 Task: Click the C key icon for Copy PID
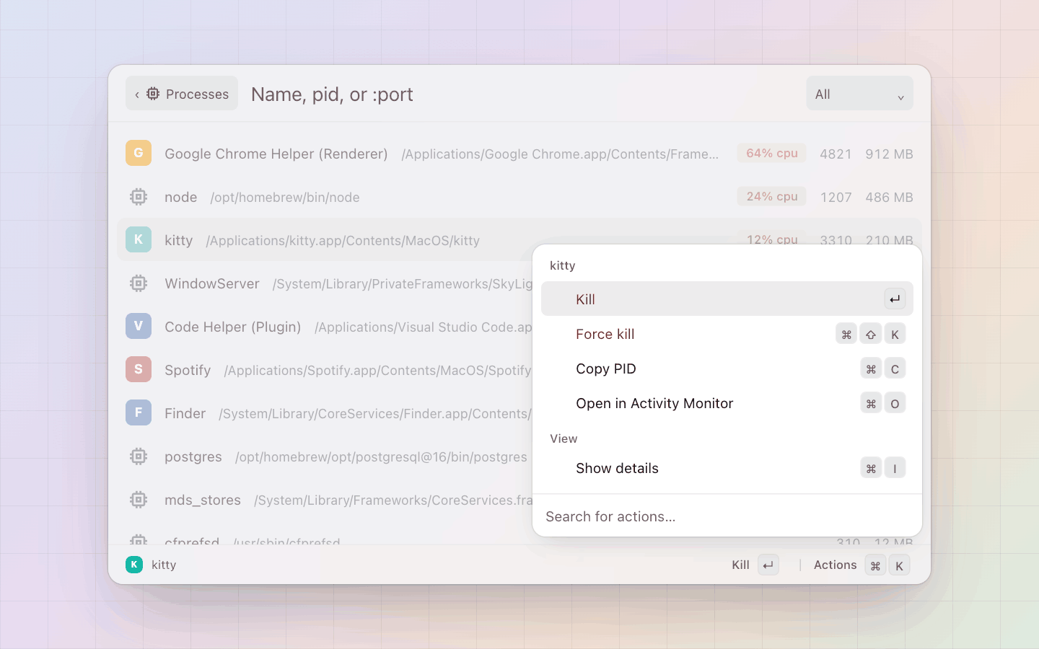[895, 368]
